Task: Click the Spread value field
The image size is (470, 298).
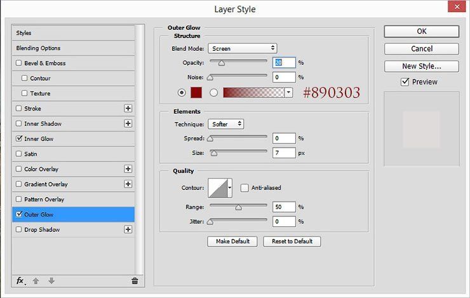Action: 284,139
